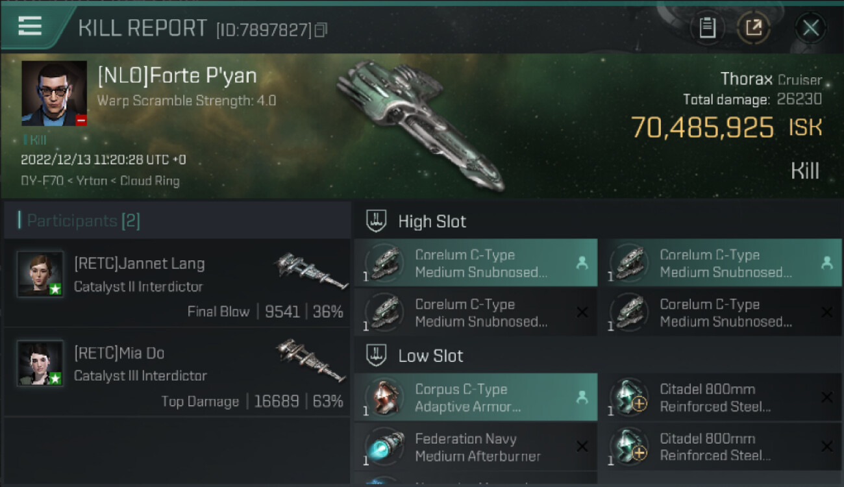The image size is (844, 487).
Task: Click Jannet Lang's Catalyst II Interdictor ship icon
Action: tap(310, 270)
